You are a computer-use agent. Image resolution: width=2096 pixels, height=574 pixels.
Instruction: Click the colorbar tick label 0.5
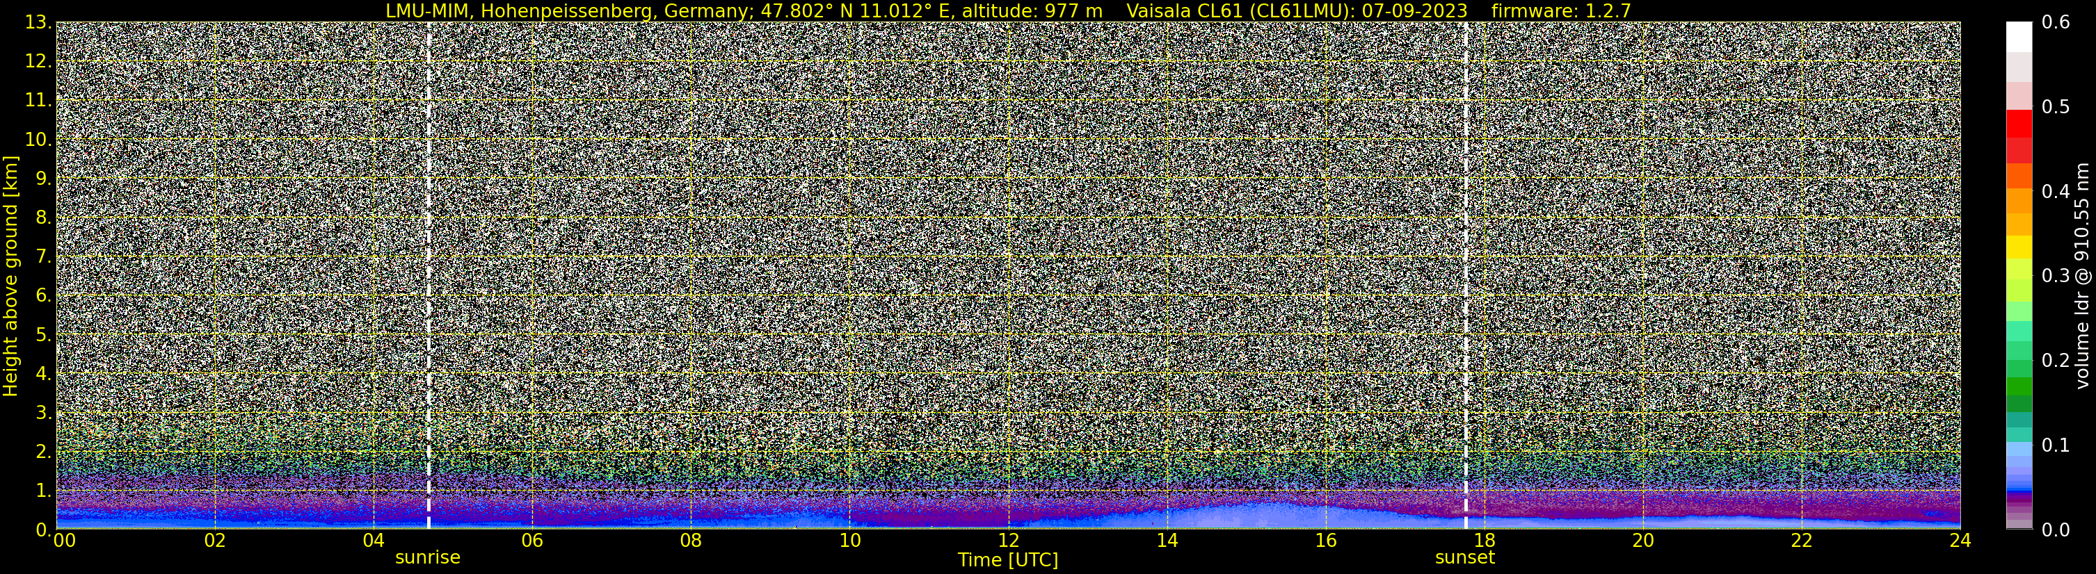click(x=2056, y=107)
